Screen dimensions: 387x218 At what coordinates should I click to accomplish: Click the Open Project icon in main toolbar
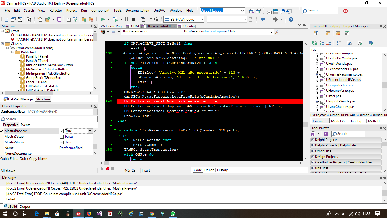coord(47,19)
